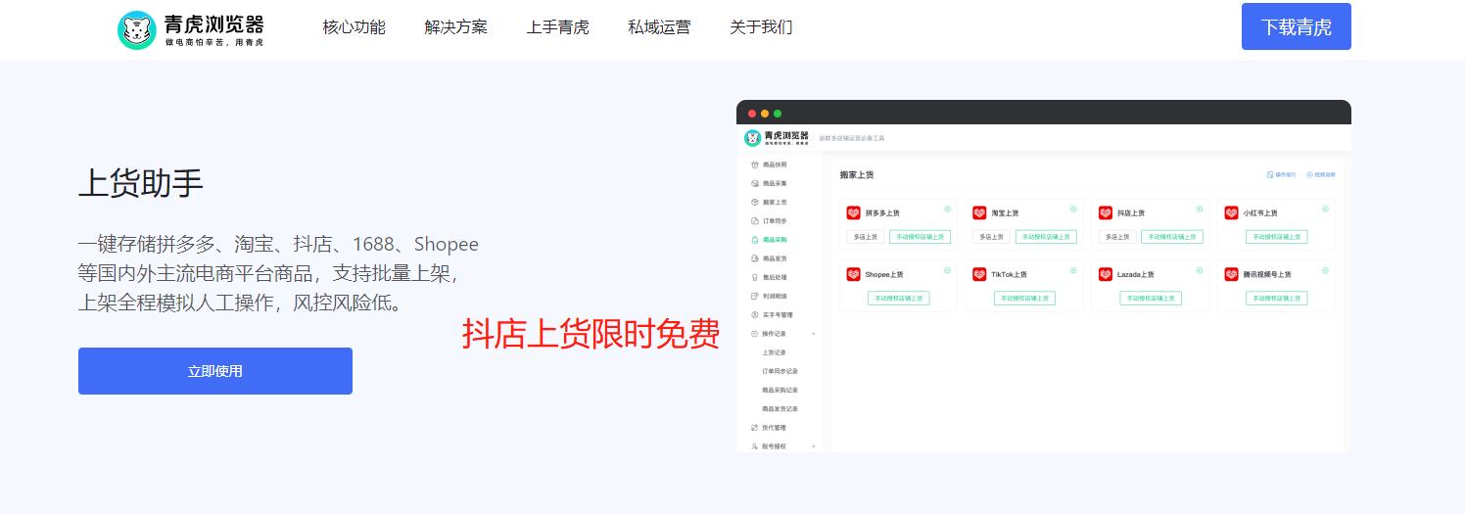Open 订单同步记录 under 操作记录
Viewport: 1465px width, 514px height.
point(780,371)
